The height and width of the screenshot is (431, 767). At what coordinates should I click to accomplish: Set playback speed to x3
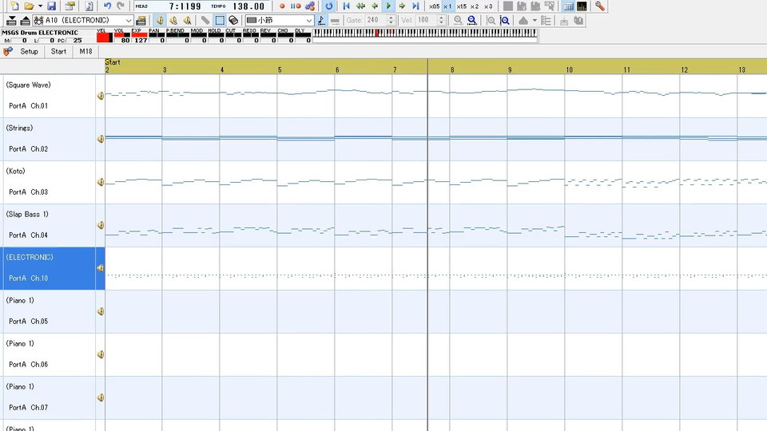(488, 6)
